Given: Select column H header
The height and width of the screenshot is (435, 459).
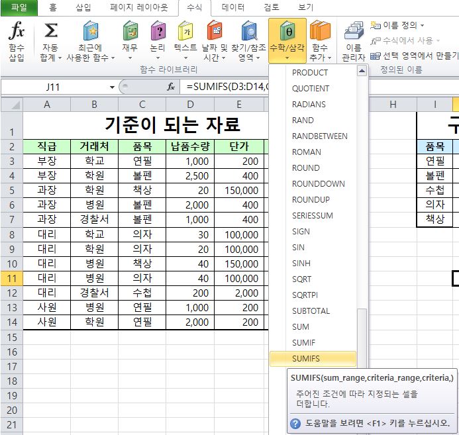Looking at the screenshot, I should (x=393, y=105).
